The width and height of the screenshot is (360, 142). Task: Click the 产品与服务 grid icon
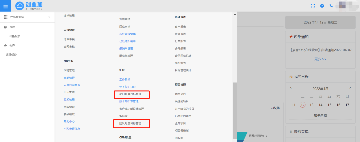6,17
